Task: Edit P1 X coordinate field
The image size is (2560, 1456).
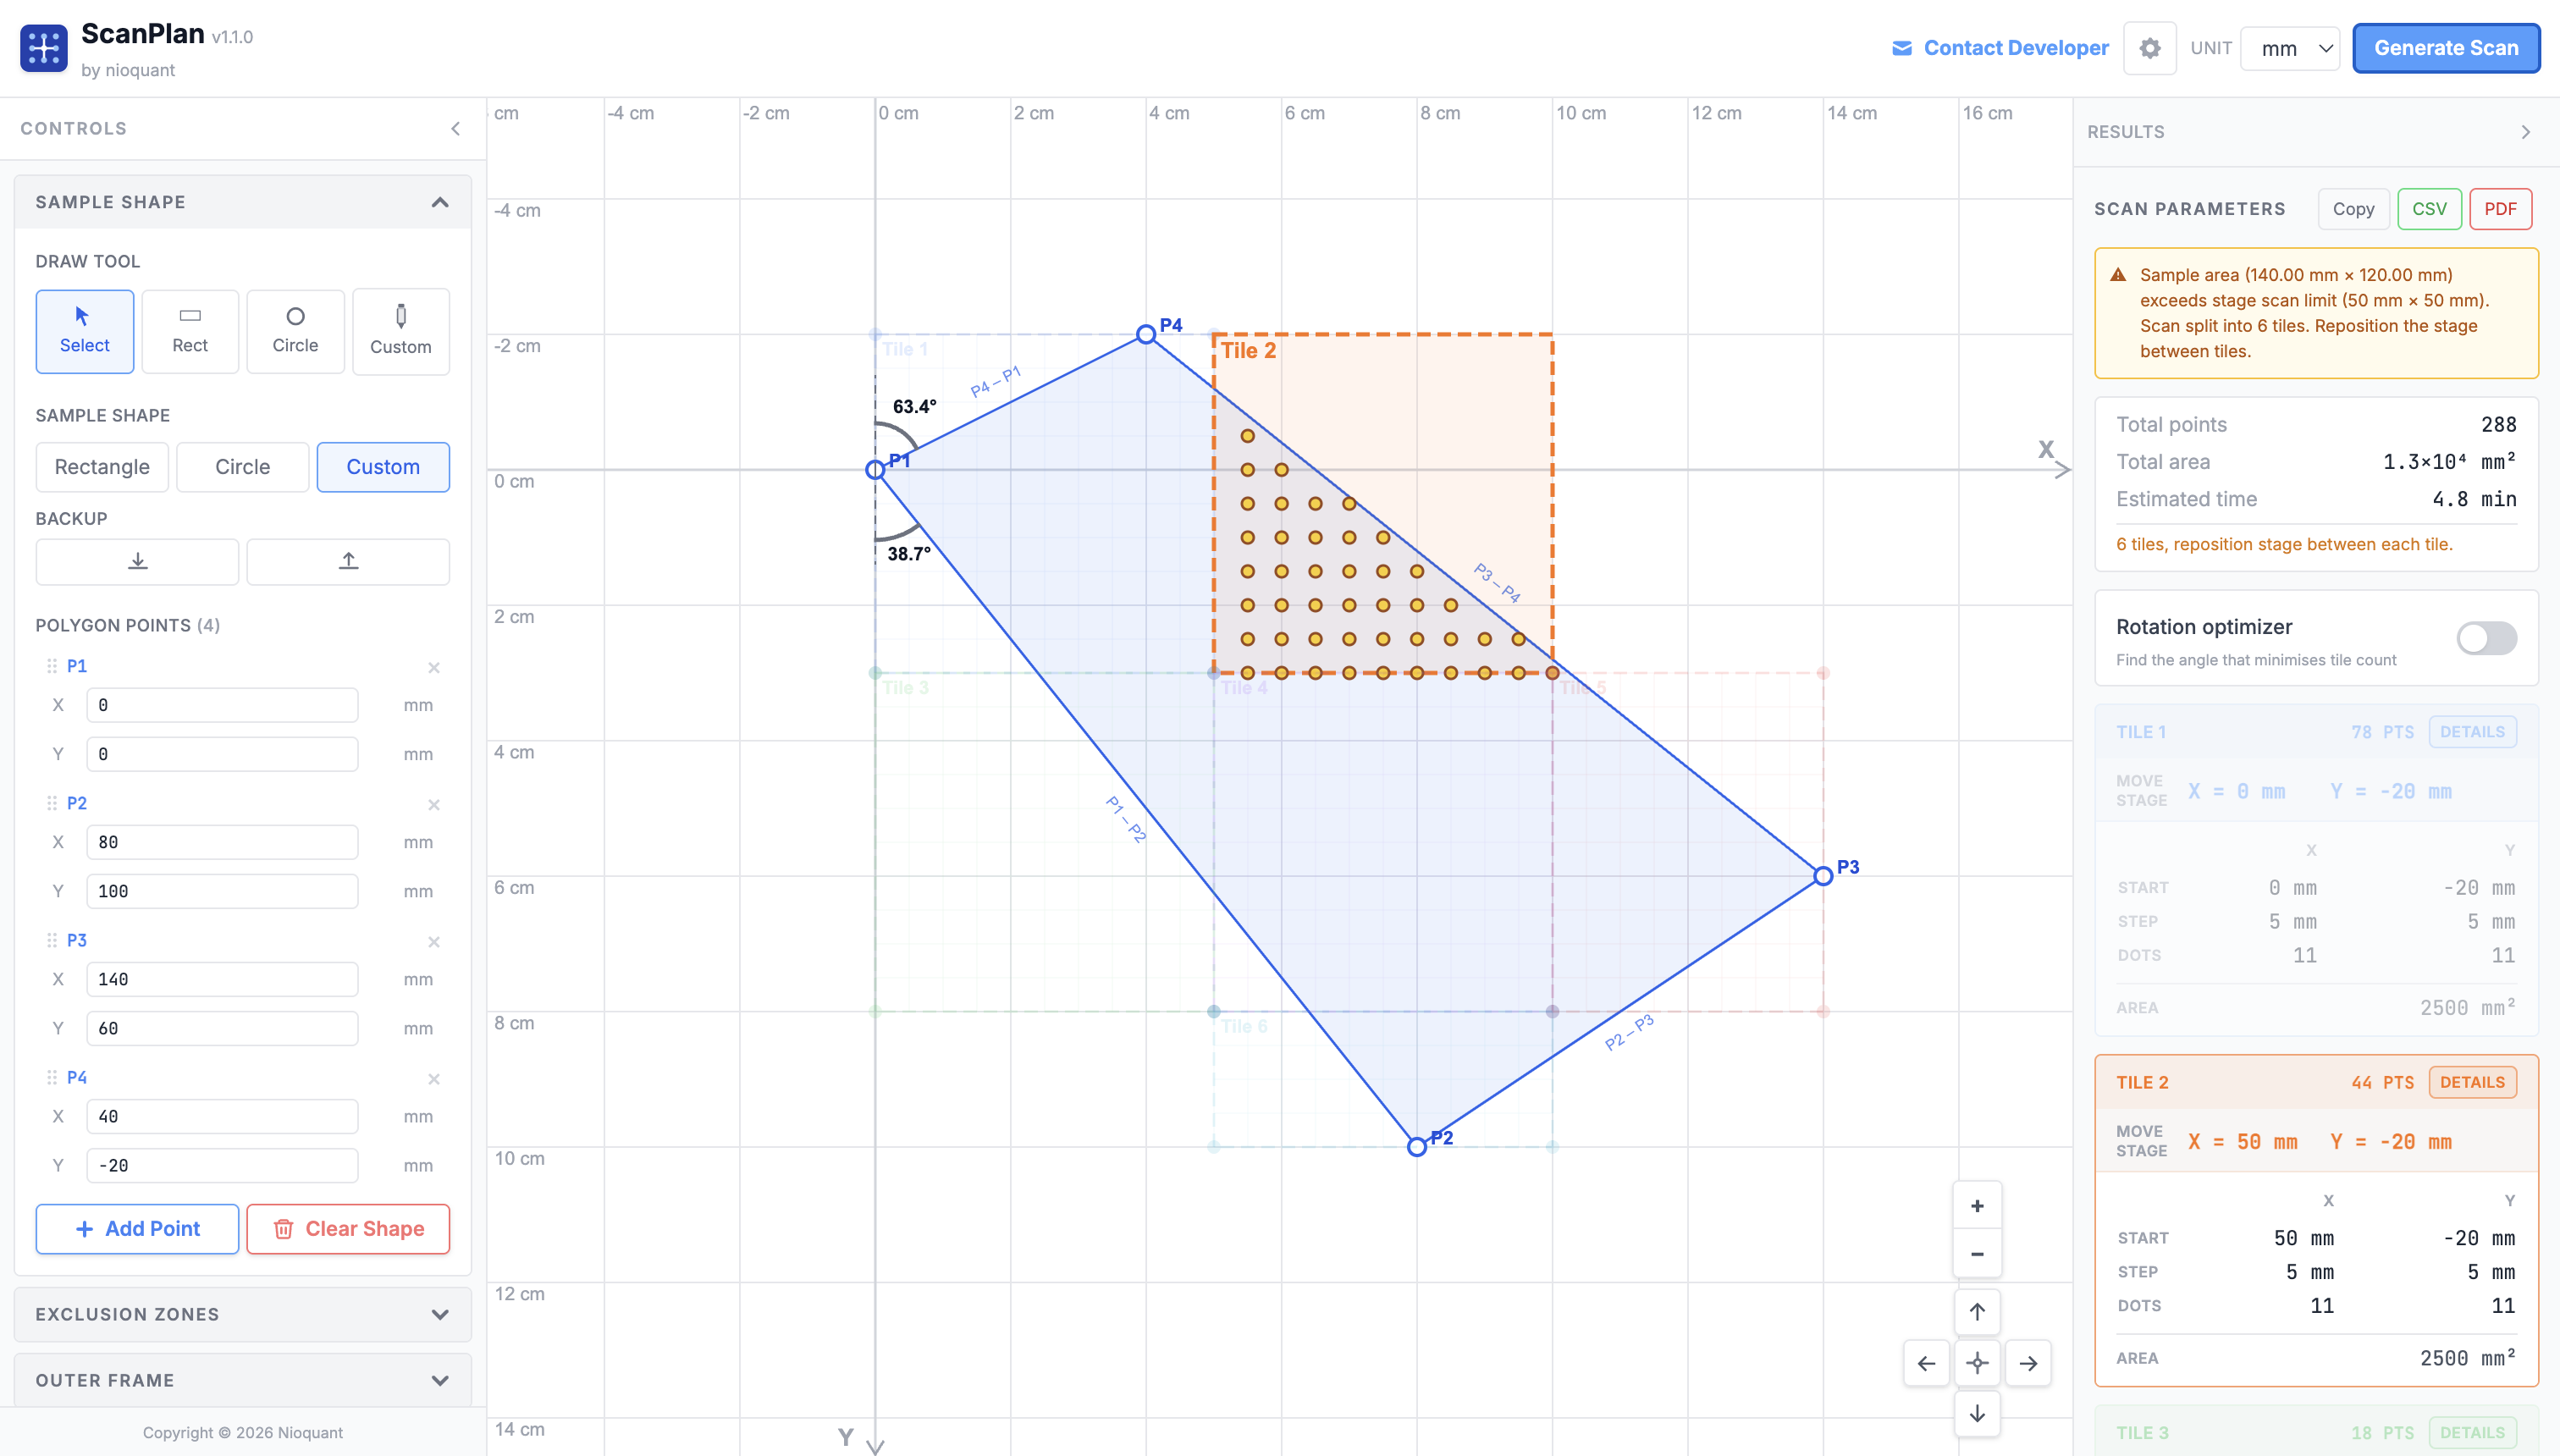Action: [x=222, y=705]
